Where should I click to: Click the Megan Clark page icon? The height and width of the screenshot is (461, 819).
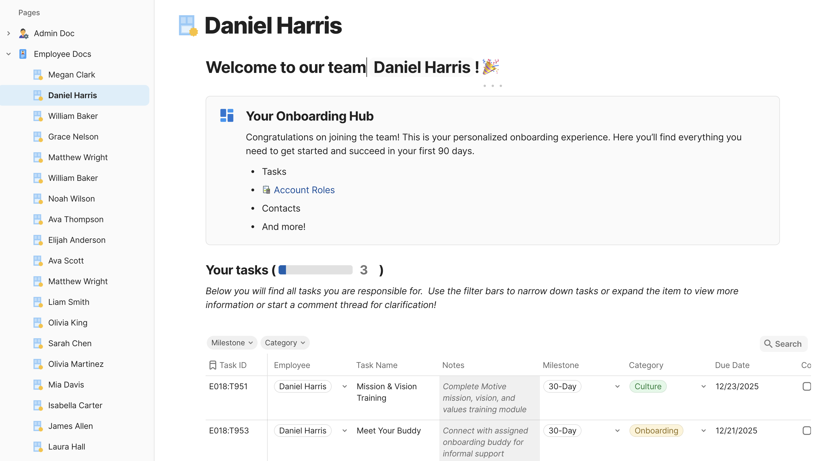[38, 75]
